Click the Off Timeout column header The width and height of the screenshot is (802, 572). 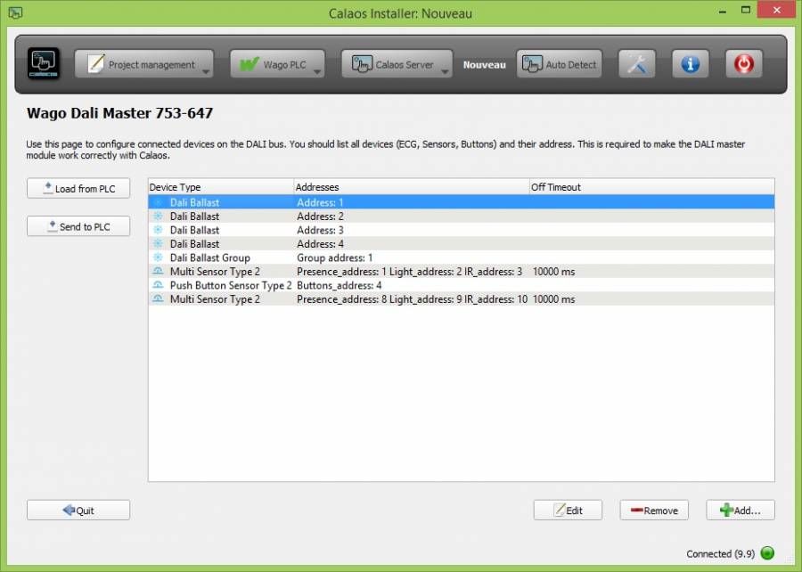click(x=651, y=187)
